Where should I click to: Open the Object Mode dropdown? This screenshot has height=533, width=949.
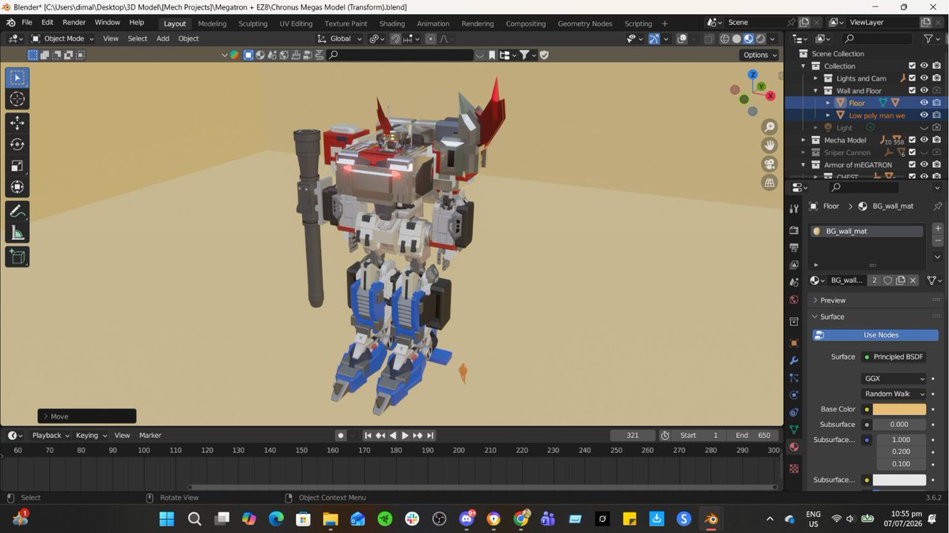click(65, 38)
